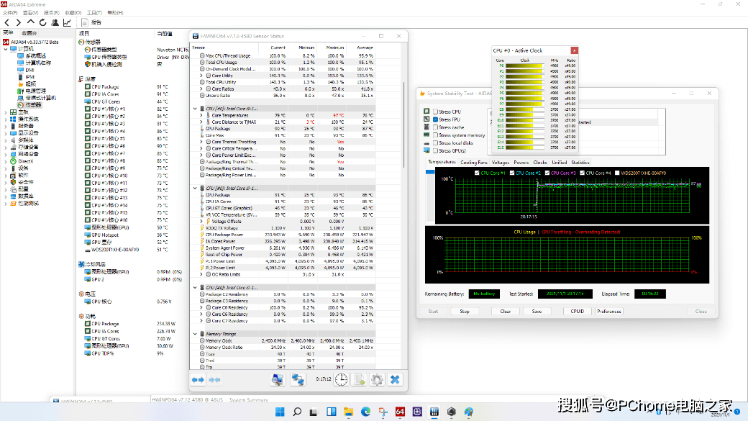
Task: Click the clock icon in HWiNFO toolbar
Action: [341, 379]
